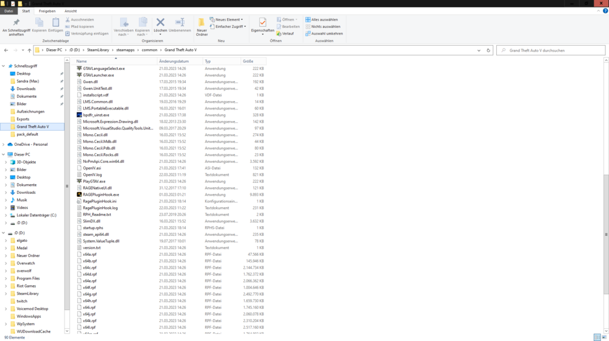Navigate up one folder with up arrow
Screen dimensions: 609x341
click(x=29, y=50)
